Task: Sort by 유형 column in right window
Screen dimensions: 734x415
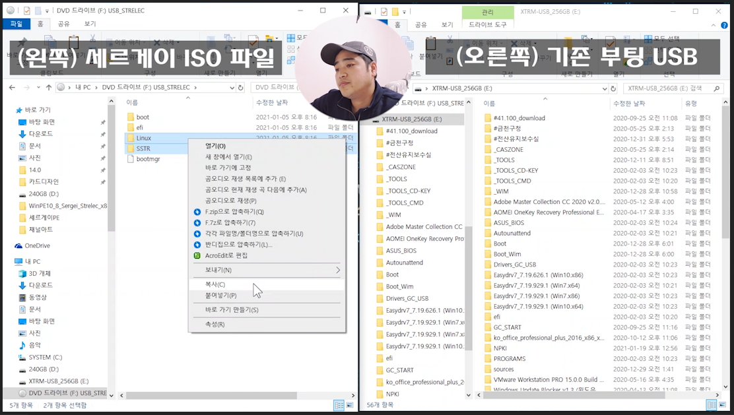Action: (690, 104)
